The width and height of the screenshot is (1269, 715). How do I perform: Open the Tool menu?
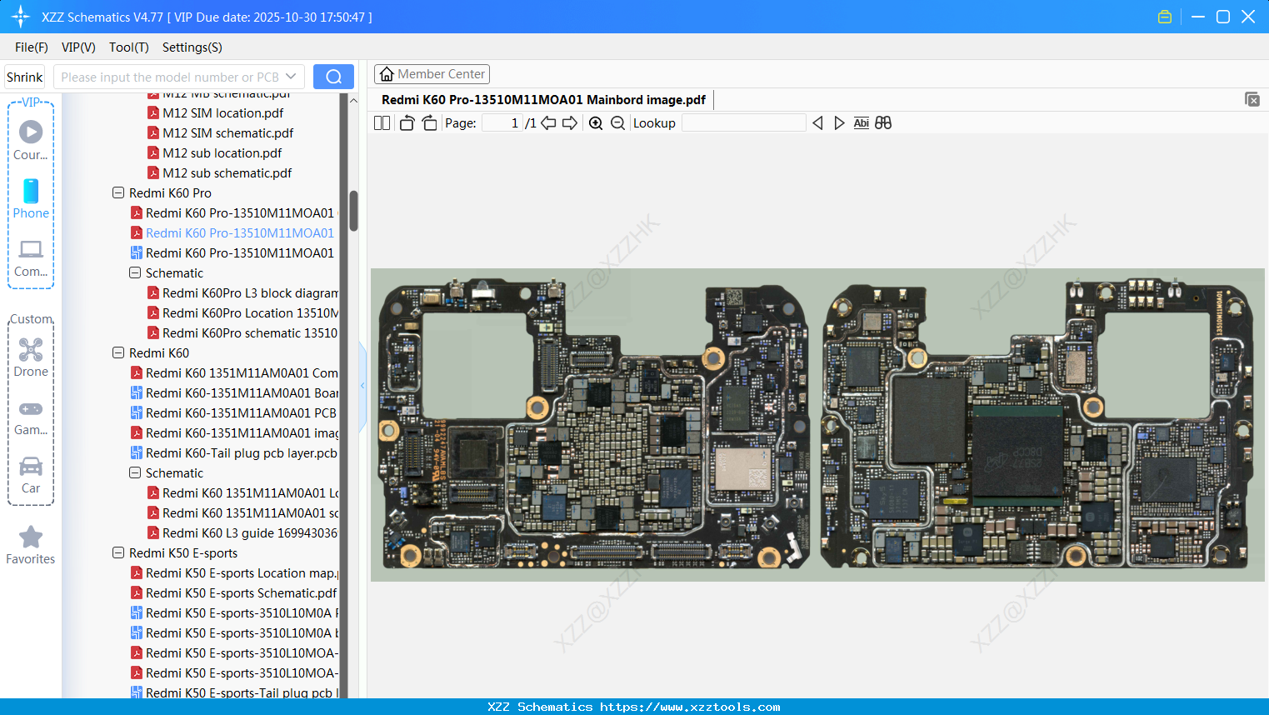pos(128,47)
